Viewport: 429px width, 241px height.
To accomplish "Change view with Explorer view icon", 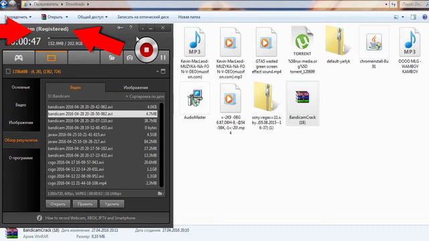I will coord(396,17).
